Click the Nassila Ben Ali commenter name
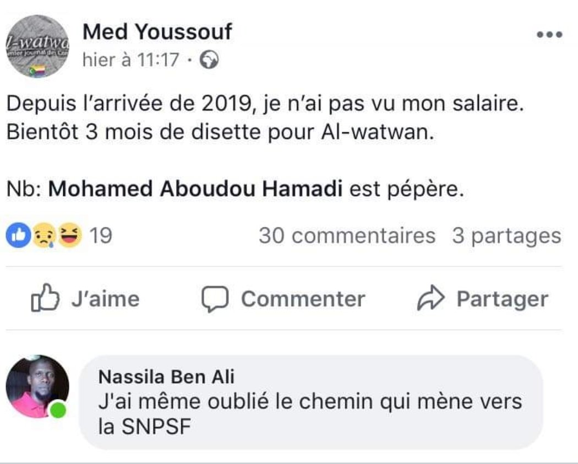This screenshot has width=578, height=464. 166,377
